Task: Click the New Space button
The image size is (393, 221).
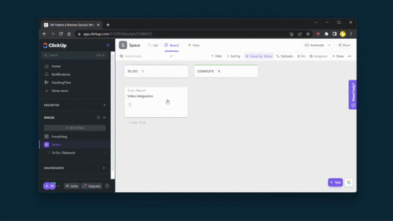Action: 75,128
